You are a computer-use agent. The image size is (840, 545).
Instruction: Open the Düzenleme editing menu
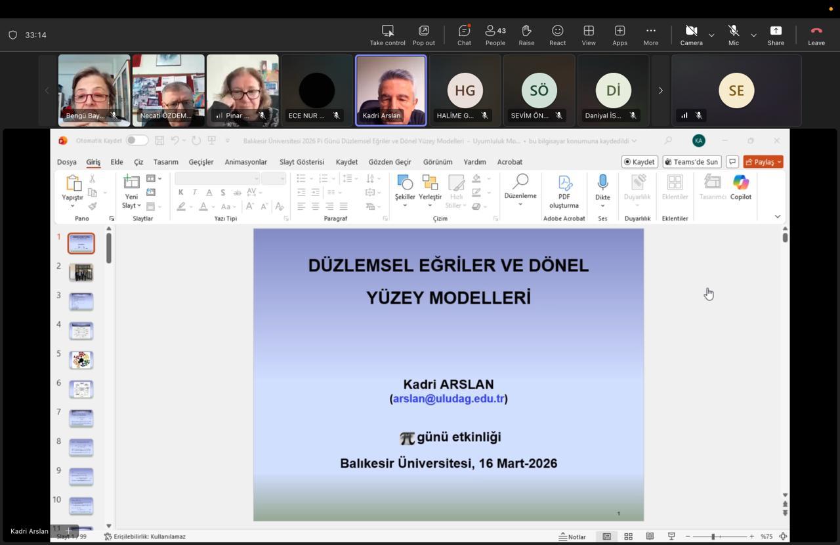click(520, 190)
